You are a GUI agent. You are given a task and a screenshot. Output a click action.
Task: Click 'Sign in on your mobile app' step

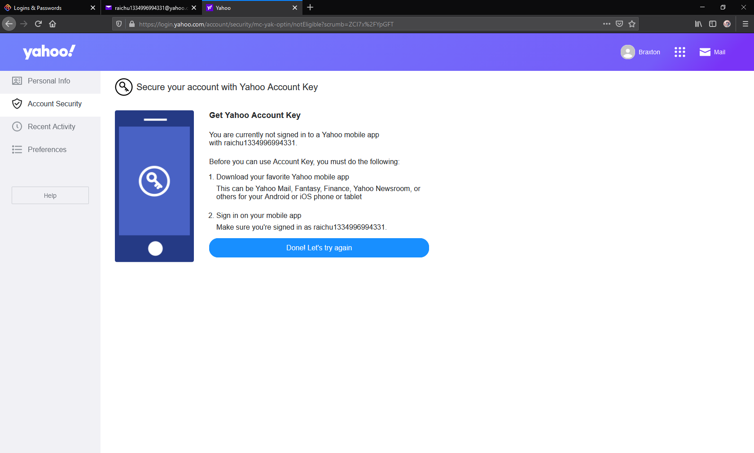coord(259,215)
